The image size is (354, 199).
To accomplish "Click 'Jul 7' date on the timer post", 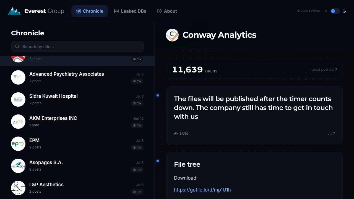I will point(331,133).
